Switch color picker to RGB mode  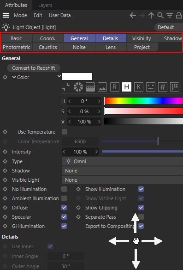pos(115,87)
